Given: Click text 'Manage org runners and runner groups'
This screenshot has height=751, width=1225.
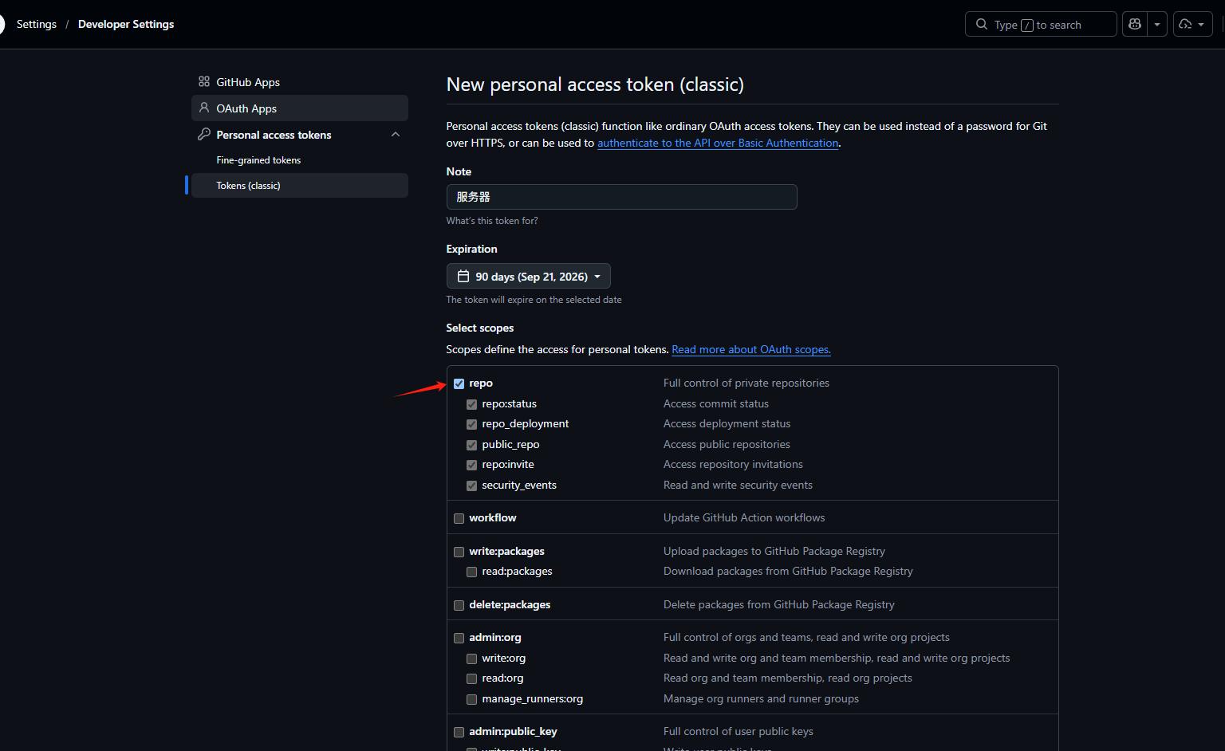Looking at the screenshot, I should [761, 698].
